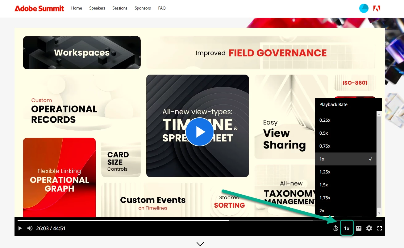Choose 1.25x playback rate

point(346,172)
